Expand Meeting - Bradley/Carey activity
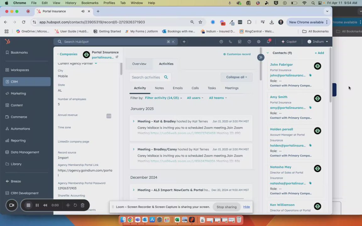Screen dimensions: 362x226 pos(134,149)
